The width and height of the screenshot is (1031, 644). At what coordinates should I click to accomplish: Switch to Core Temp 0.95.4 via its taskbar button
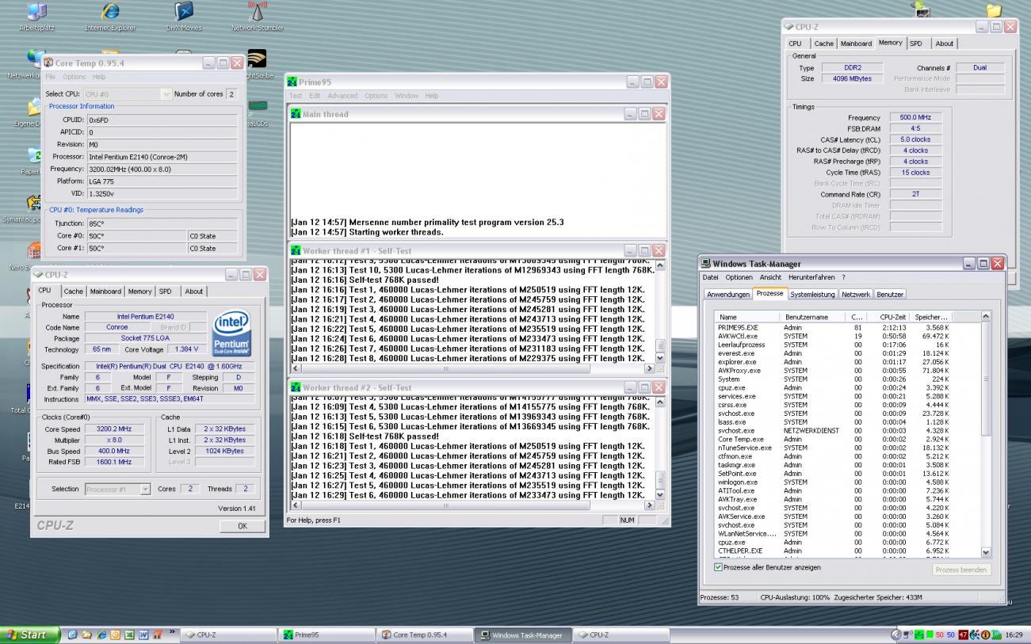click(426, 634)
